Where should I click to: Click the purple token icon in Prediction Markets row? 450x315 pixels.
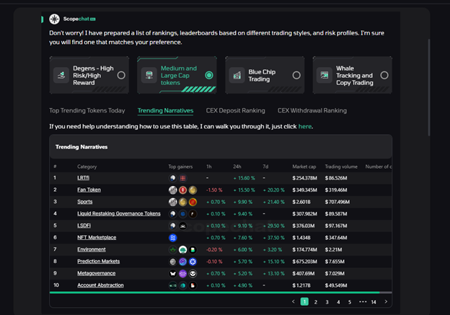coord(182,262)
